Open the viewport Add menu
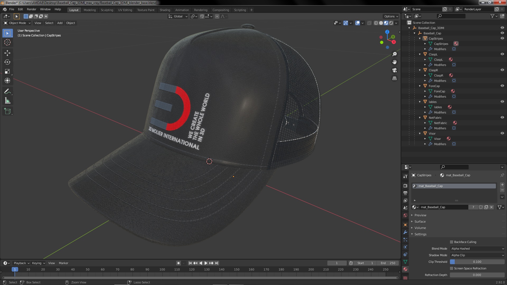Screen dimensions: 507x285 click(60, 23)
